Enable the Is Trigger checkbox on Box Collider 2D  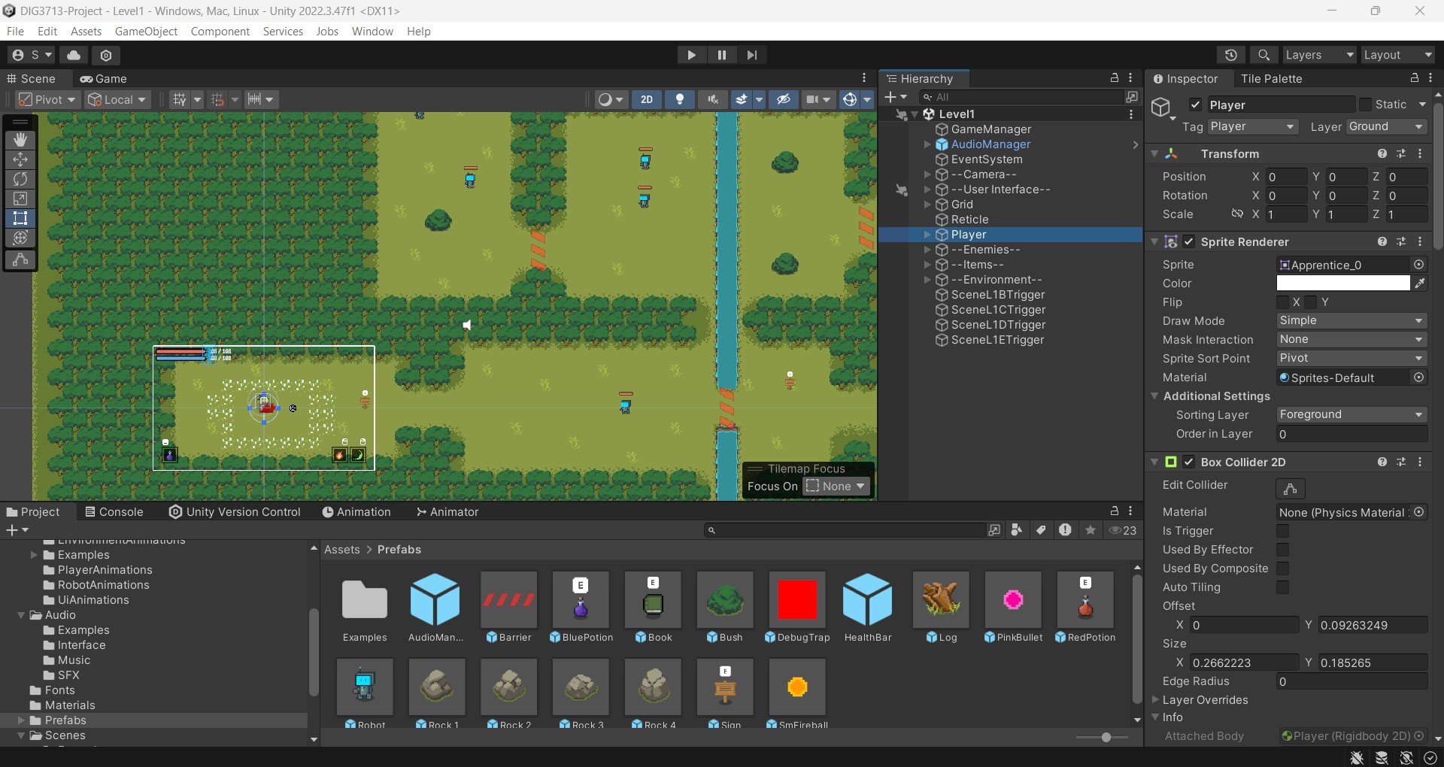coord(1283,531)
